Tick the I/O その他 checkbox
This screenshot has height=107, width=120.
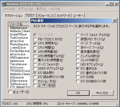pyautogui.click(x=78, y=77)
